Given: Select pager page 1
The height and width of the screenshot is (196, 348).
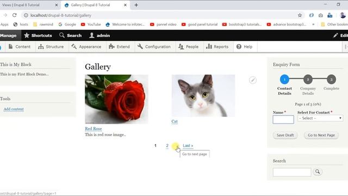Looking at the screenshot, I should 156,145.
